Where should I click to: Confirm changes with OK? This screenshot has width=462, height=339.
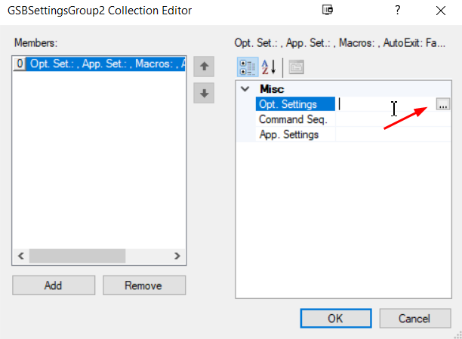point(335,318)
